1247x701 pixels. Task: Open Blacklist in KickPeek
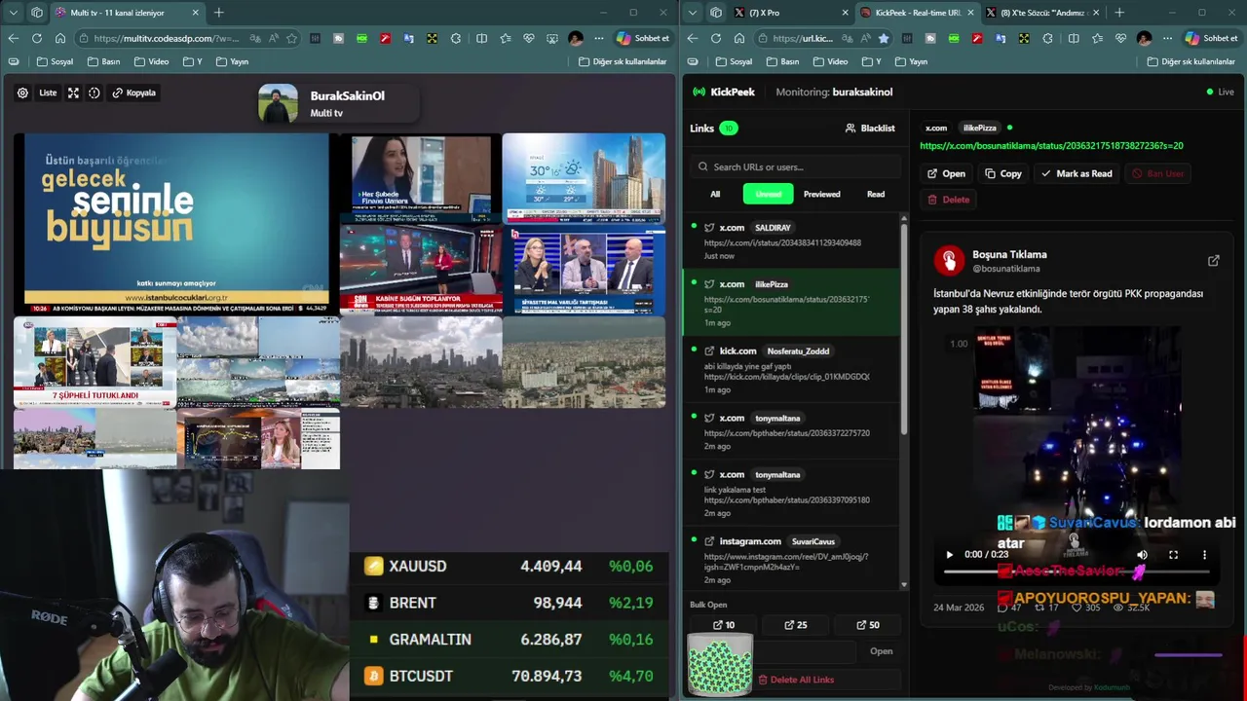870,128
